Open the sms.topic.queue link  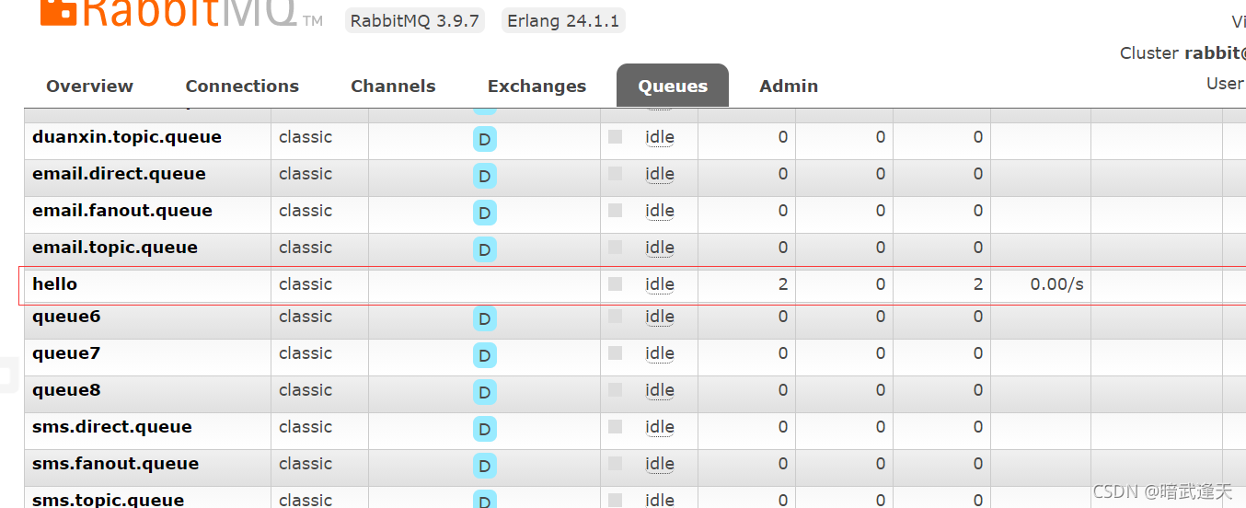point(108,500)
